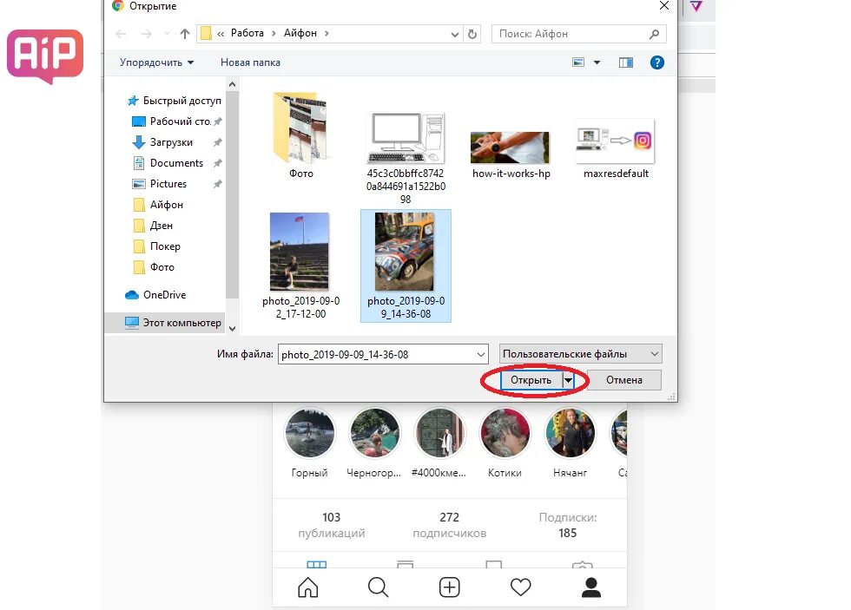
Task: Go forward in folder history
Action: (147, 34)
